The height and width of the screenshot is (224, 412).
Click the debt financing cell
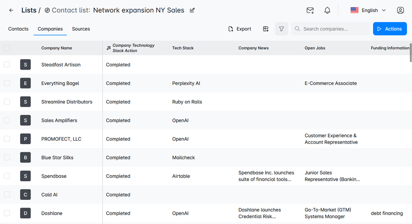(387, 213)
